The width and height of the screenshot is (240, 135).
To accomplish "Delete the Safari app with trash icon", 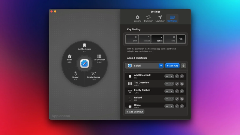I will coord(183,66).
